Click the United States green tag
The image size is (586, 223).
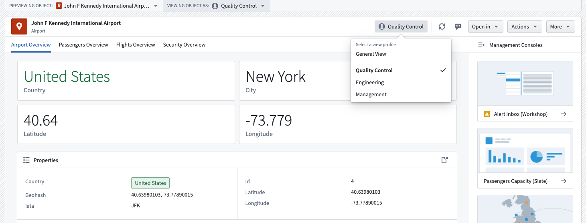click(x=150, y=183)
